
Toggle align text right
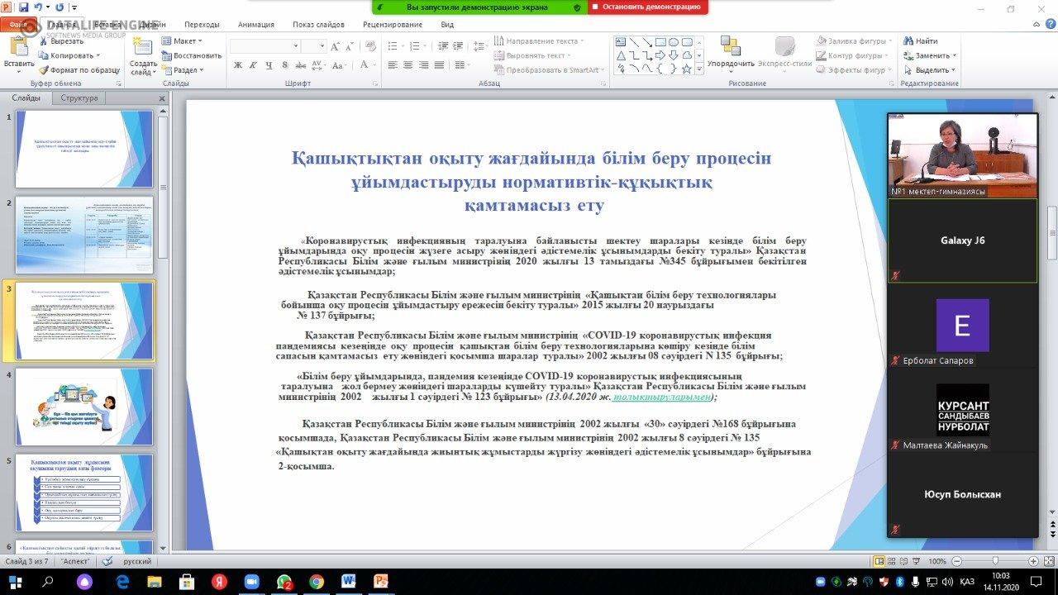423,65
